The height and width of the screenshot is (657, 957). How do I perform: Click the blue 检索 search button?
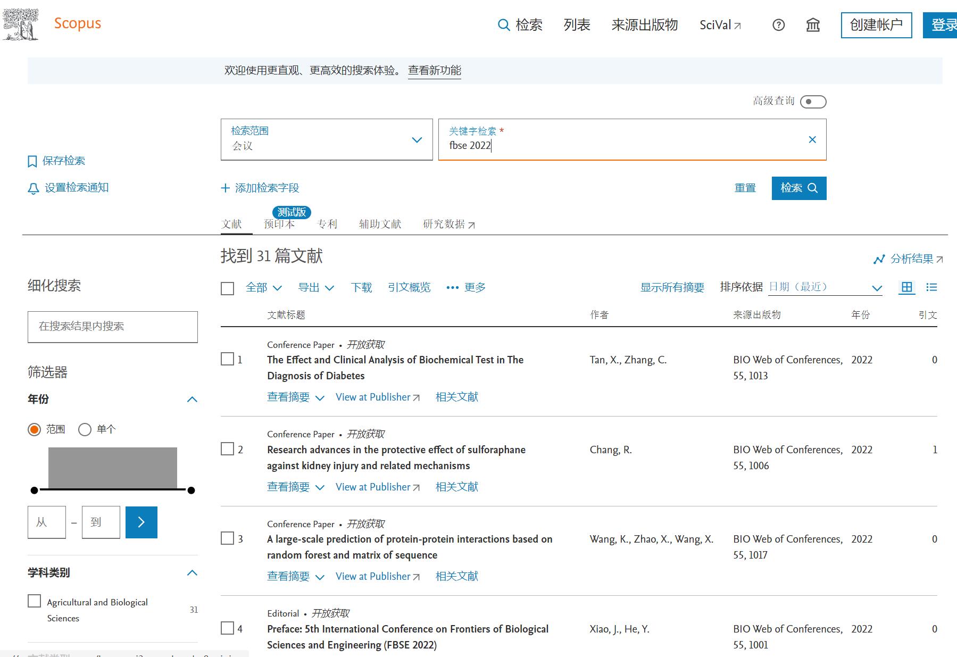tap(799, 188)
